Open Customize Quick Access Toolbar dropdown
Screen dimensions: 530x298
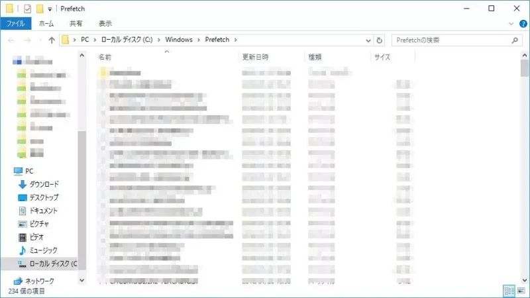coord(50,9)
